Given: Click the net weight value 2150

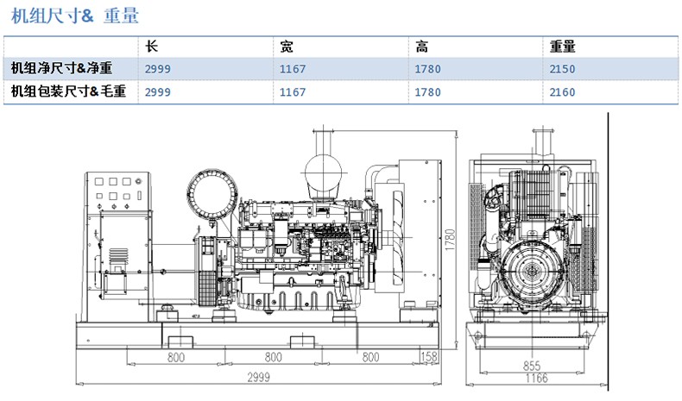Looking at the screenshot, I should coord(562,69).
